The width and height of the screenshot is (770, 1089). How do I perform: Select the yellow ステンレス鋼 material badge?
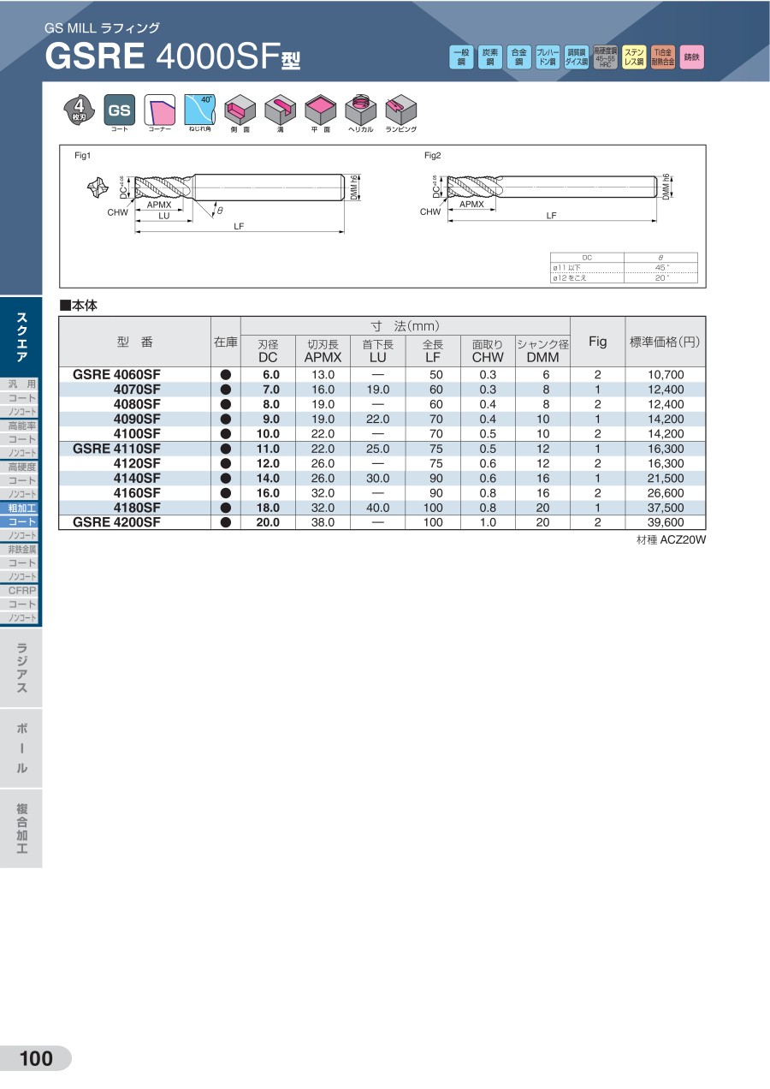click(634, 57)
